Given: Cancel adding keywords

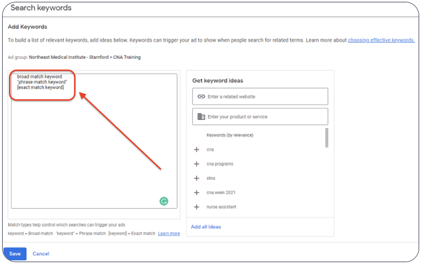Looking at the screenshot, I should tap(41, 254).
